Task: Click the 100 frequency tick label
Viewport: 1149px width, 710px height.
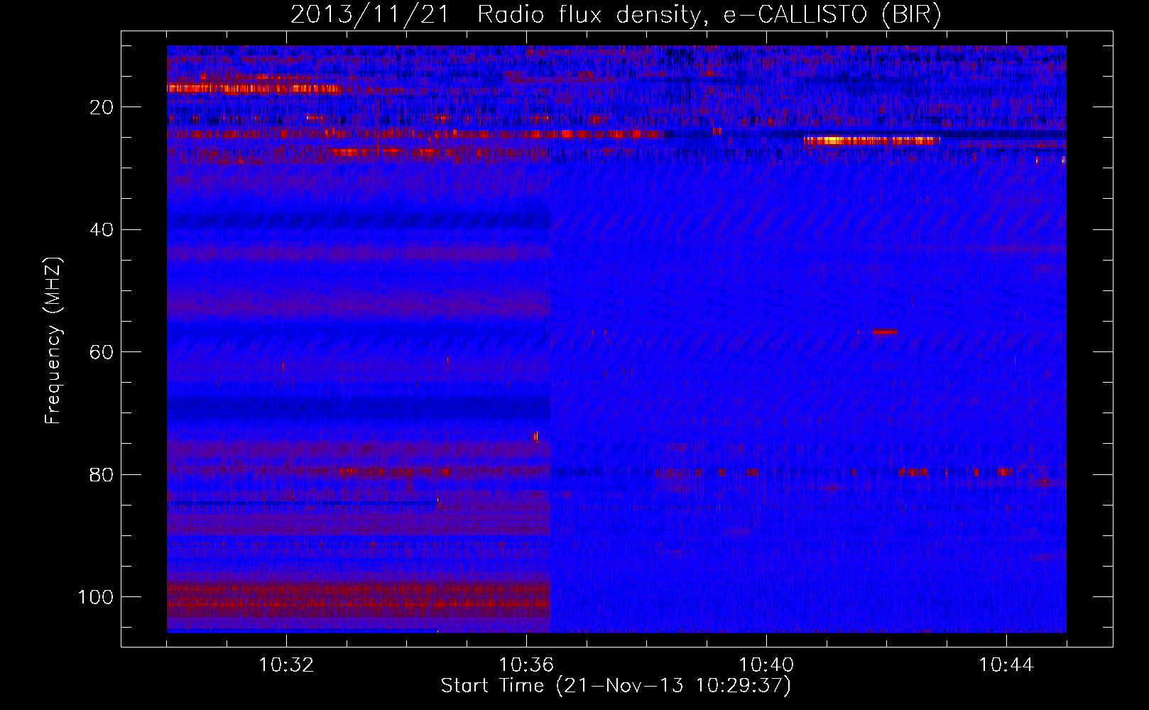Action: [x=96, y=597]
